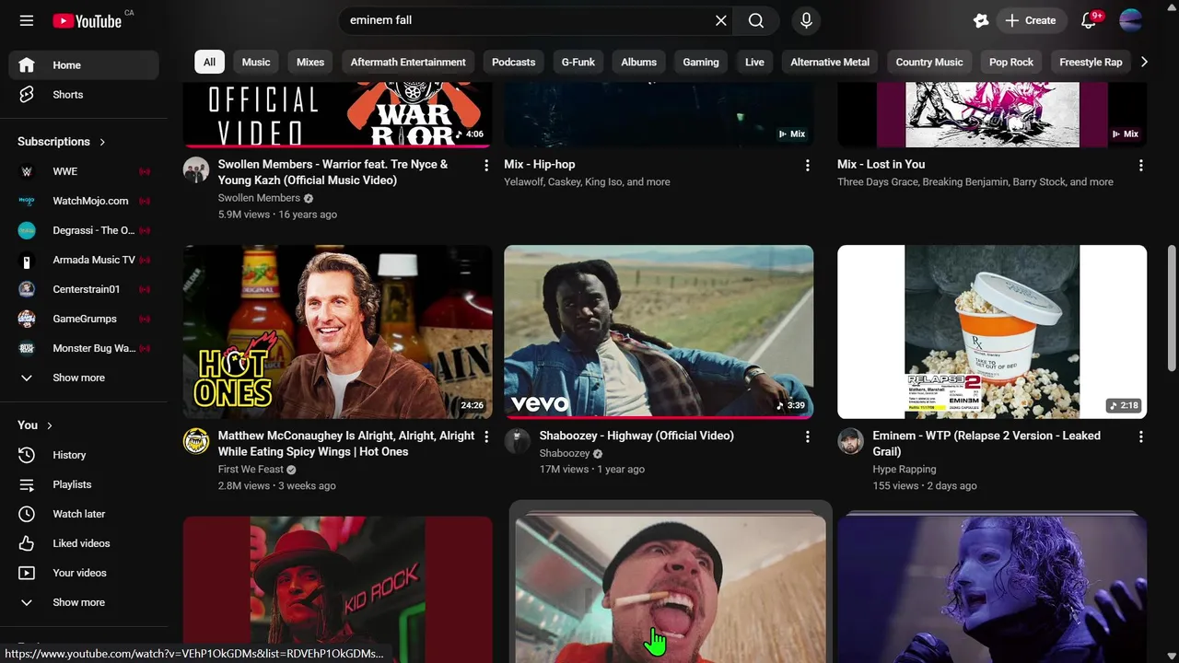Open options for Swollen Members Warrior video
This screenshot has height=663, width=1179.
(486, 165)
